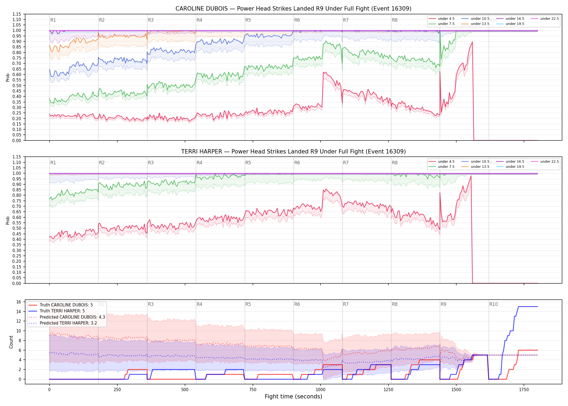Click the R7 marker in the Count chart
Image resolution: width=568 pixels, height=406 pixels.
click(346, 304)
